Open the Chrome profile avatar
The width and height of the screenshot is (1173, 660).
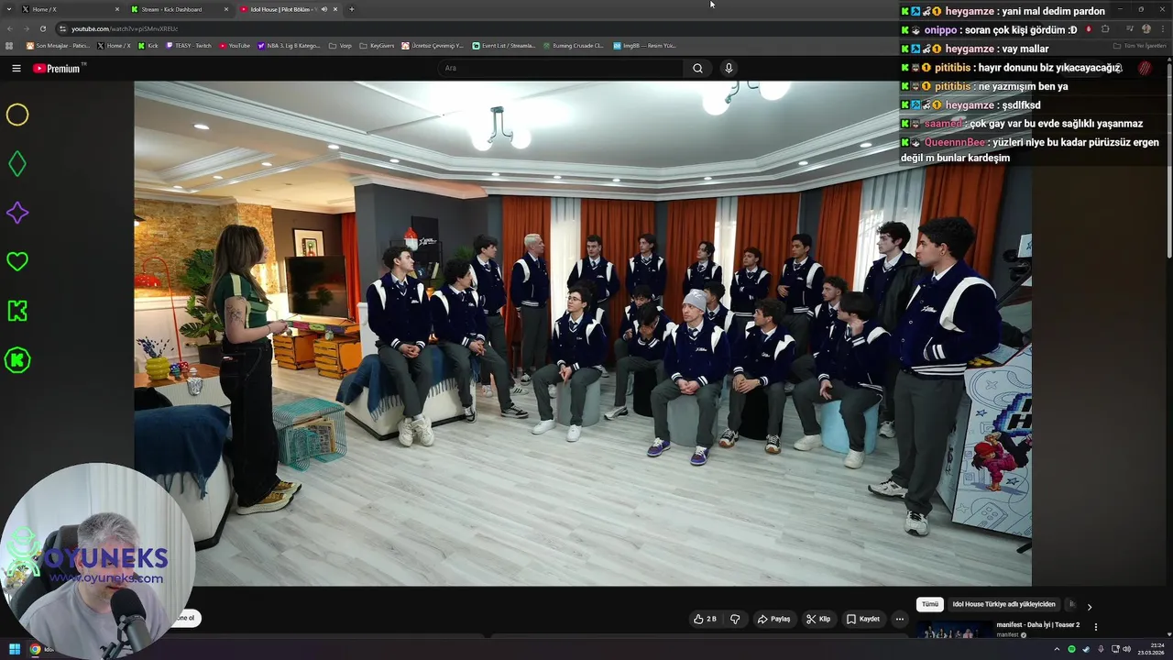click(x=1146, y=28)
